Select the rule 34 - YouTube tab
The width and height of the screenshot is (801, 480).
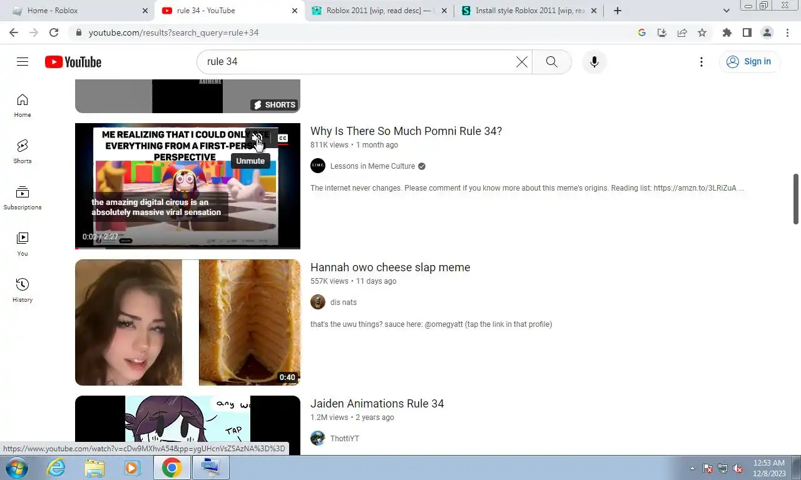(230, 11)
